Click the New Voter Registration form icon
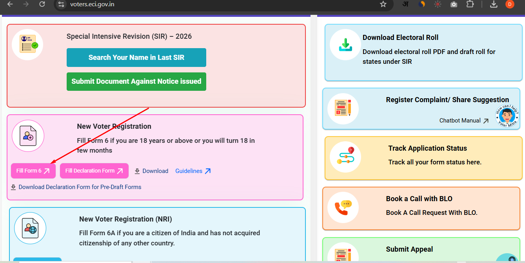525x263 pixels. tap(28, 136)
